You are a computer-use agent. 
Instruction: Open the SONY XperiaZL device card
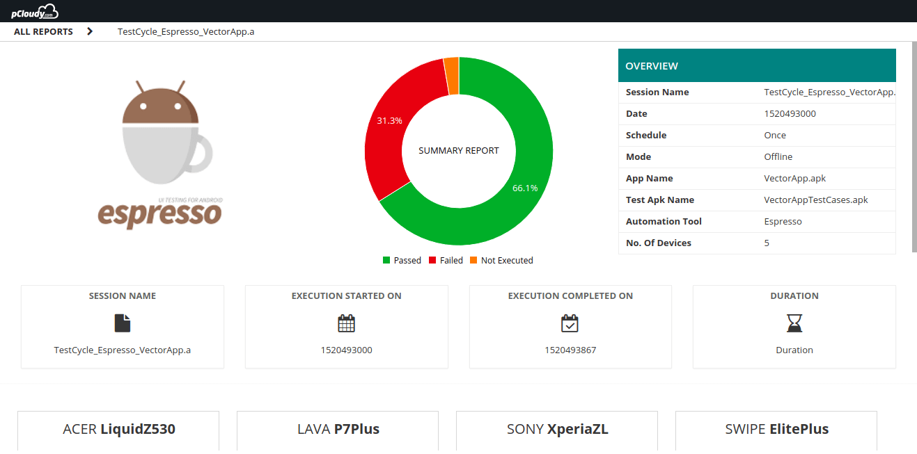click(557, 431)
